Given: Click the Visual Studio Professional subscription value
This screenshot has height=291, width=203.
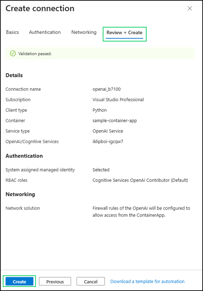Looking at the screenshot, I should pos(118,100).
